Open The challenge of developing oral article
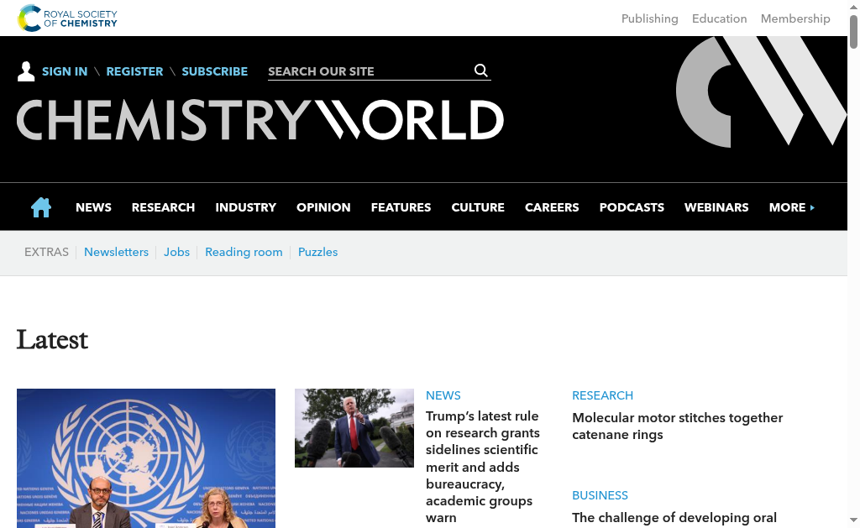 point(674,518)
